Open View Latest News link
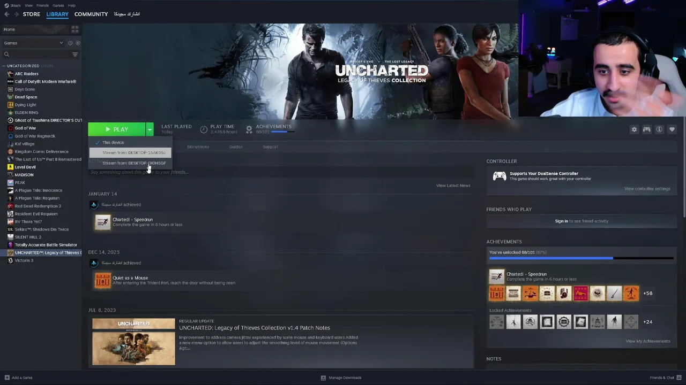Viewport: 686px width, 385px height. [453, 186]
